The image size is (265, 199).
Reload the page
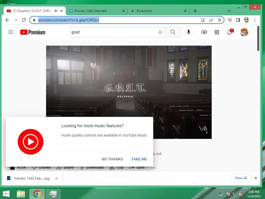pos(24,20)
